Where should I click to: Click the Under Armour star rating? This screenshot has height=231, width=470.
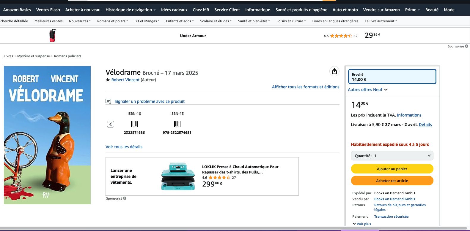341,36
